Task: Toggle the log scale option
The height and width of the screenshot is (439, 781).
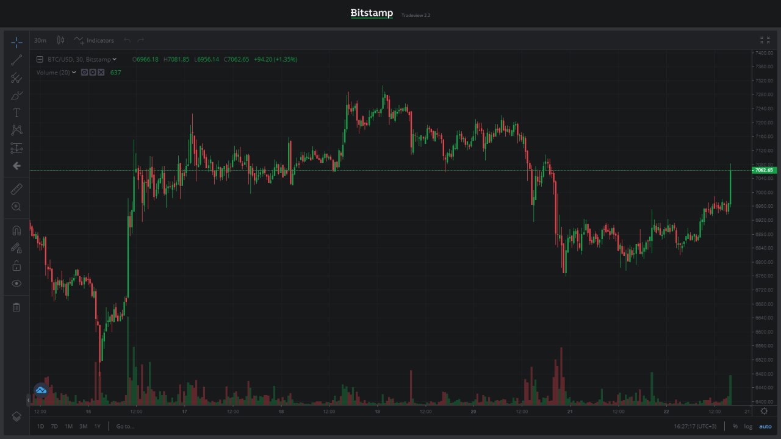Action: 747,426
